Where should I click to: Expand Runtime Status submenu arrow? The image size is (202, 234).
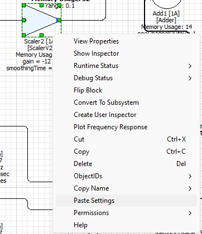[190, 66]
